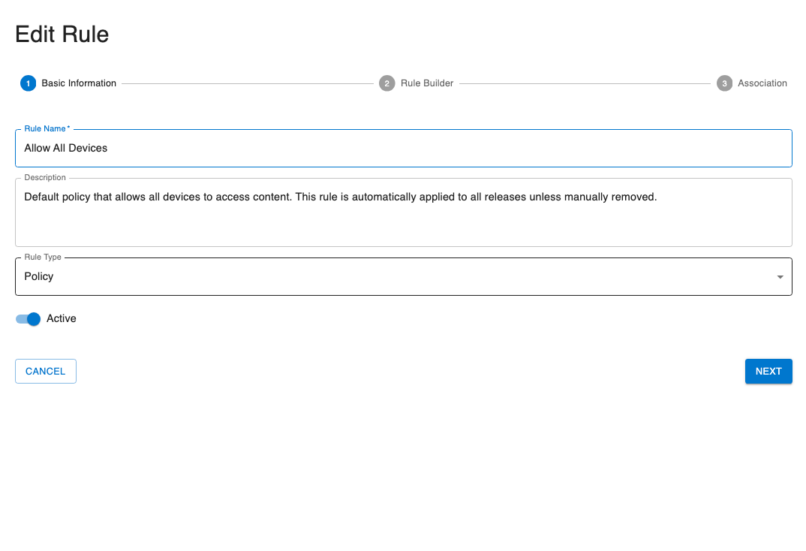Click step 2 Rule Builder circle icon
Screen dimensions: 806x551
[x=387, y=83]
